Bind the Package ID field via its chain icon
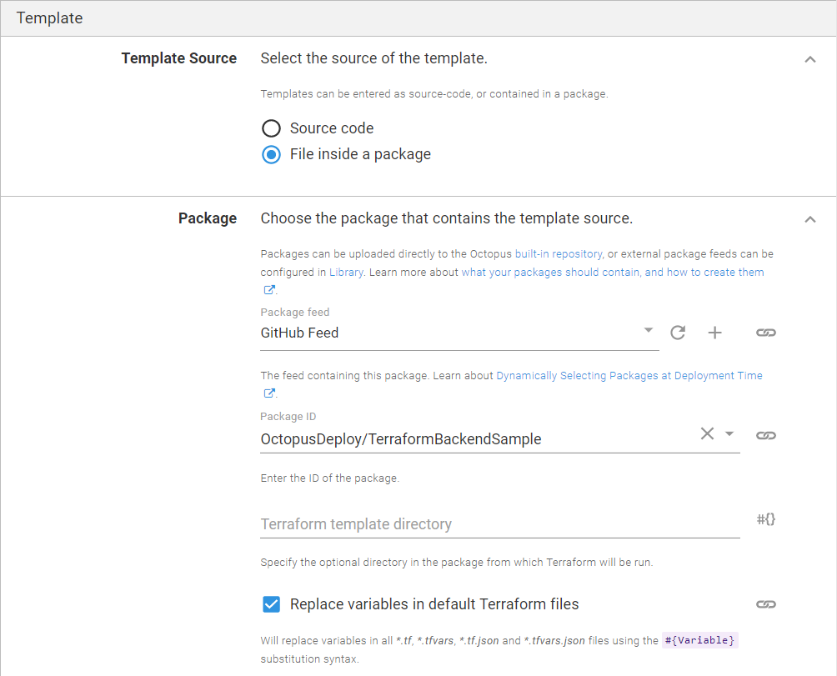Screen dimensions: 837x676 766,434
